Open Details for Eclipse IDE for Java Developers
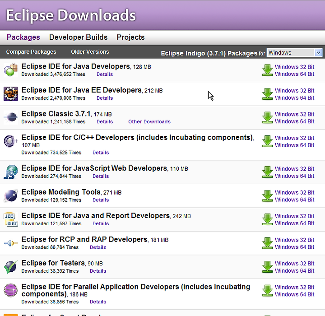This screenshot has width=325, height=316. (x=105, y=74)
